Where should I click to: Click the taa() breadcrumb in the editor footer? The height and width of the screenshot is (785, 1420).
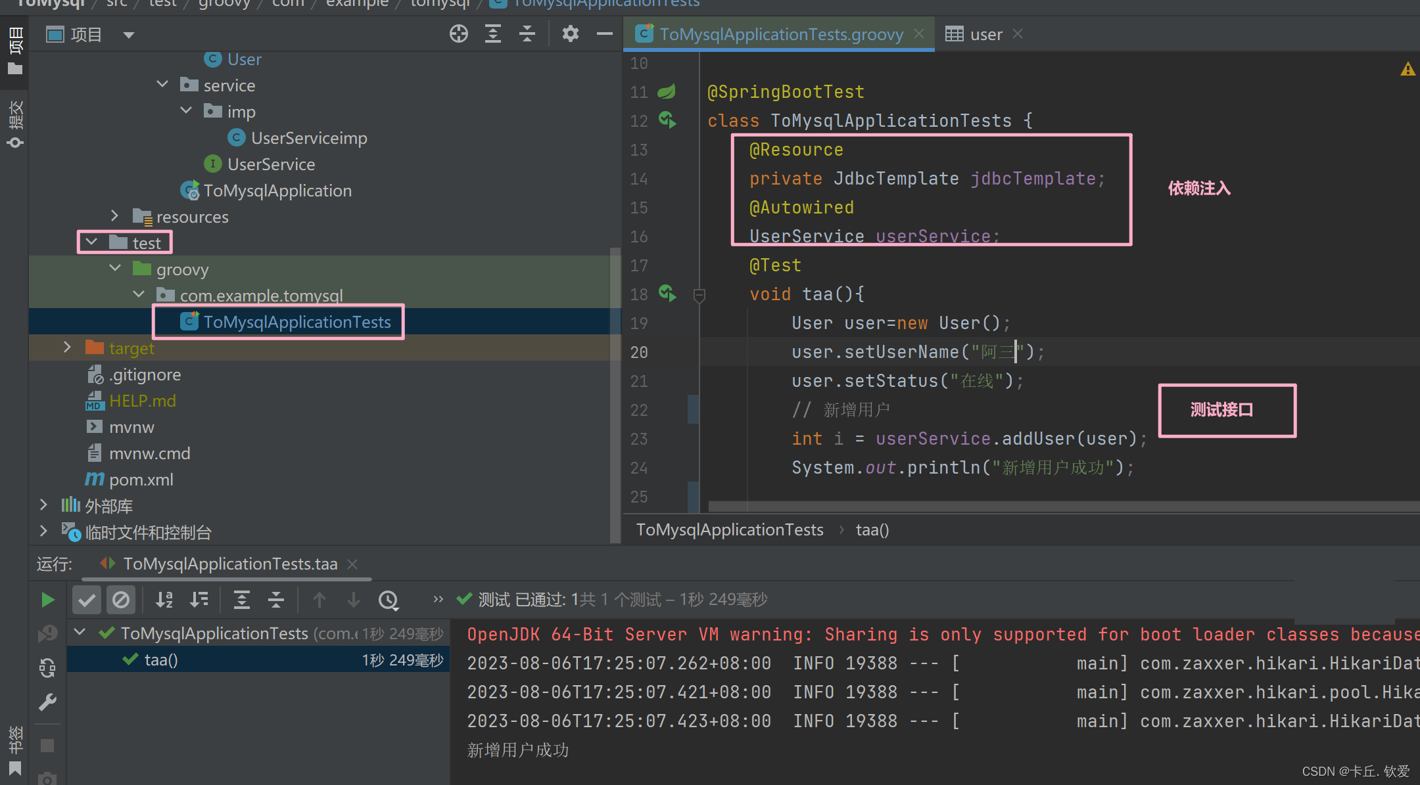[872, 530]
